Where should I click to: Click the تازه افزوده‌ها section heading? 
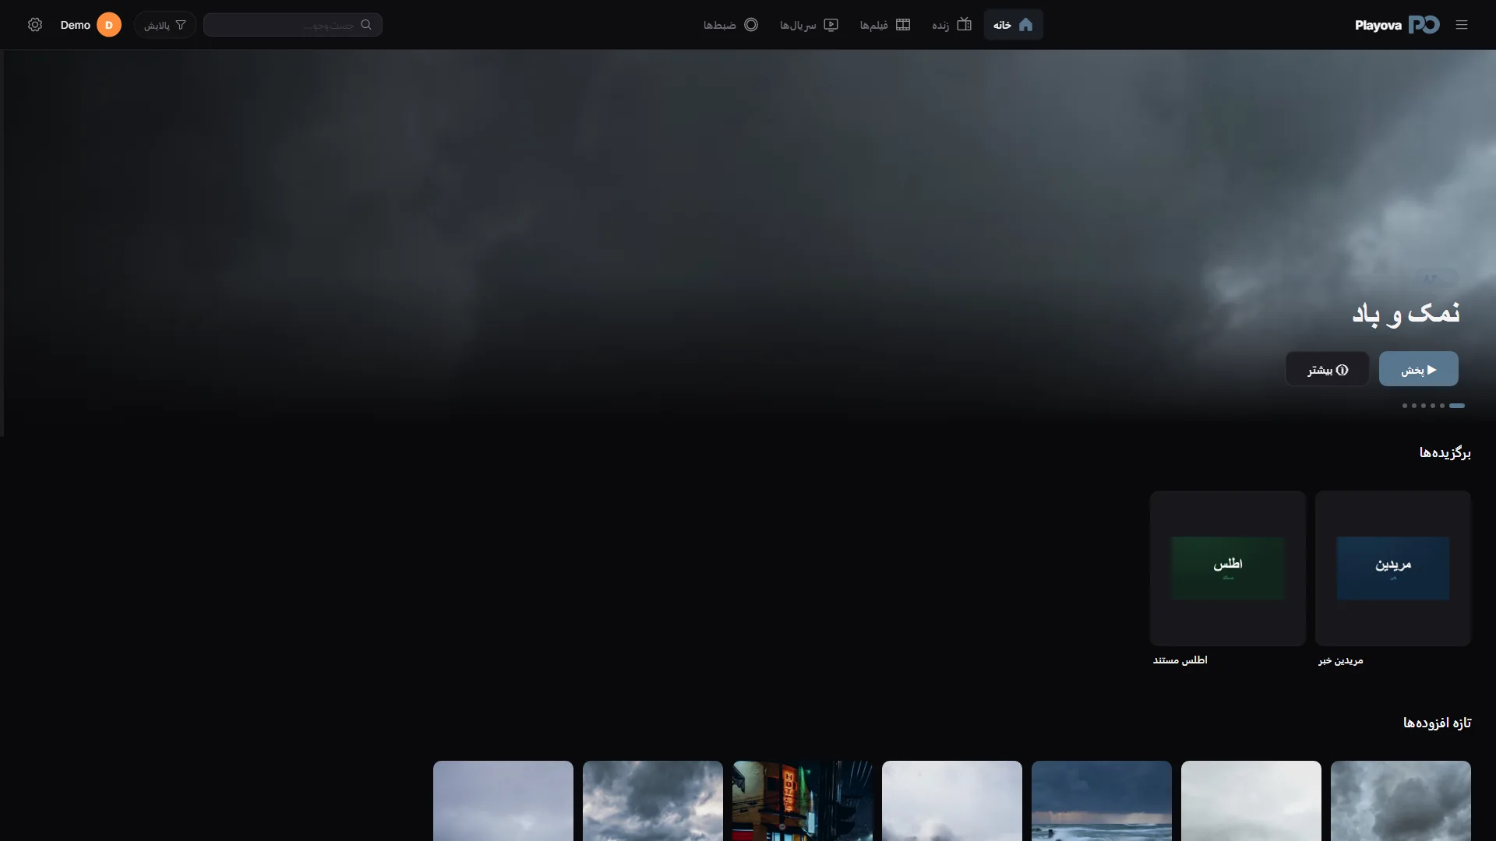click(x=1437, y=723)
